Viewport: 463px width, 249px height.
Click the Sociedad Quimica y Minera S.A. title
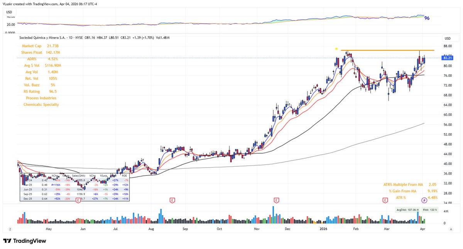[x=42, y=37]
